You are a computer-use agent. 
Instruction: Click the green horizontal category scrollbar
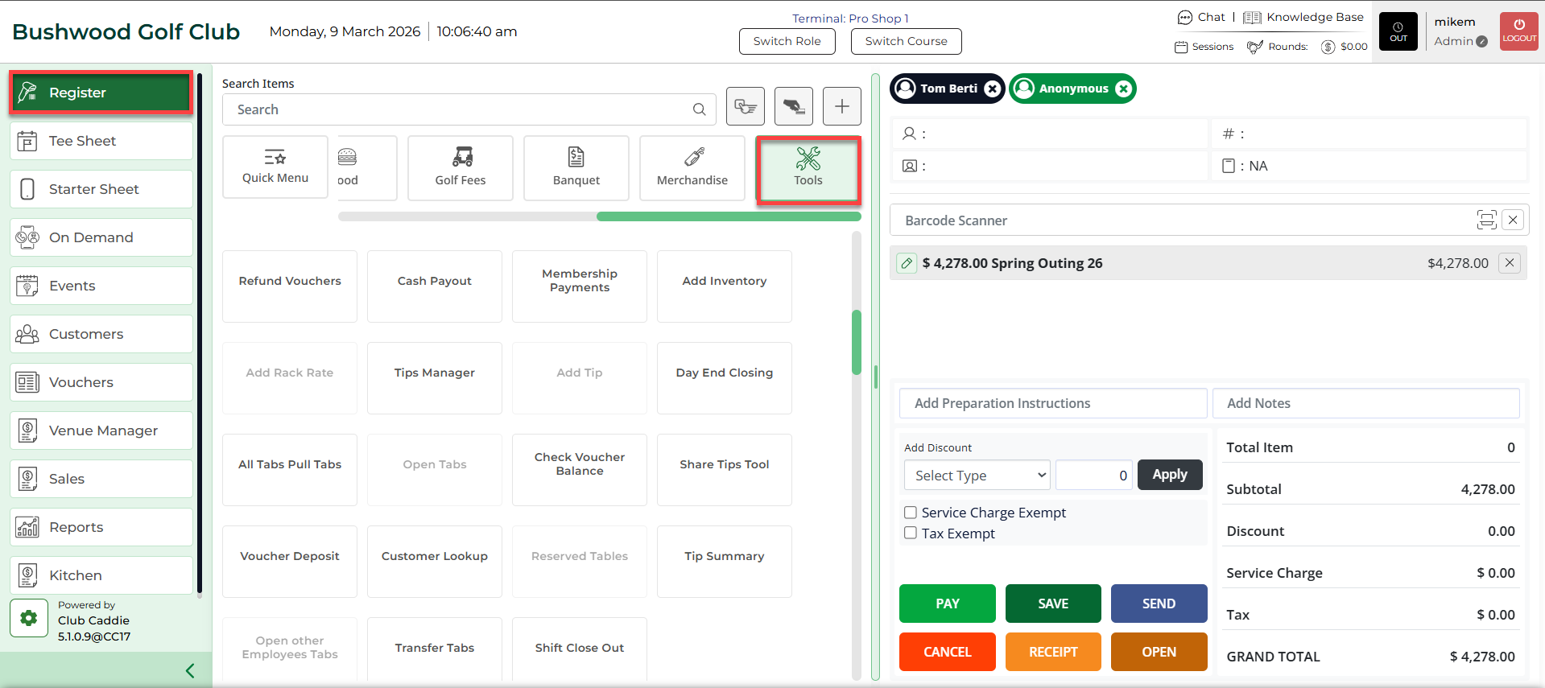[728, 216]
